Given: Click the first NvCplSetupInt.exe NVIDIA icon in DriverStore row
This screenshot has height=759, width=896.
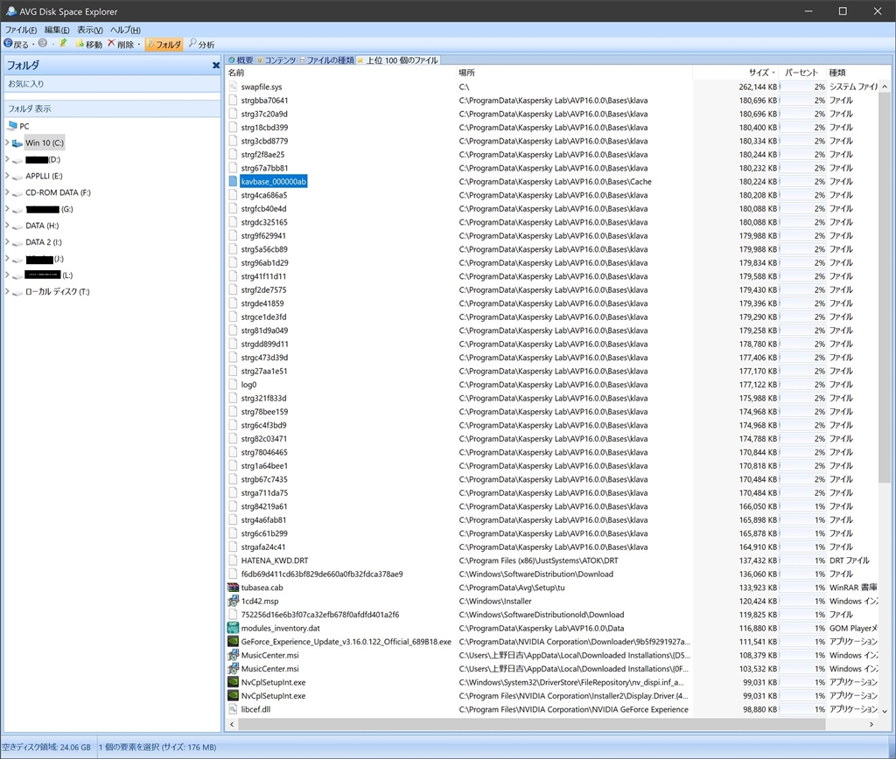Looking at the screenshot, I should tap(233, 682).
